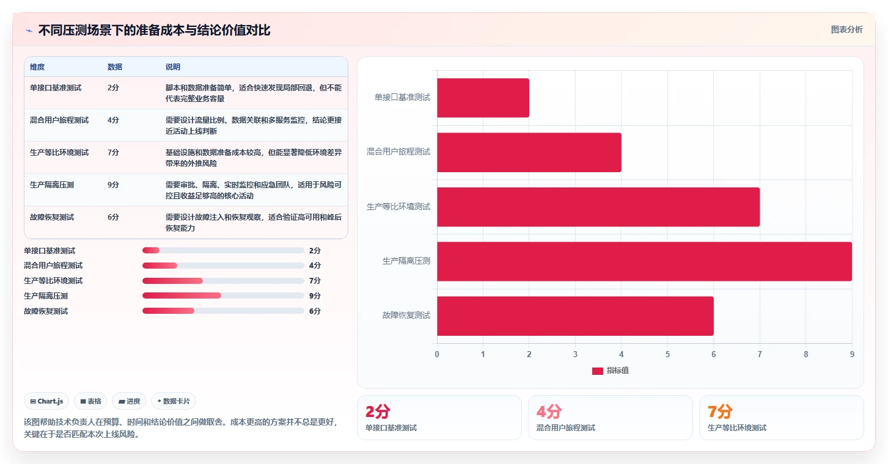888x464 pixels.
Task: Click the chart bar for 单接口基准测试
Action: tap(483, 98)
